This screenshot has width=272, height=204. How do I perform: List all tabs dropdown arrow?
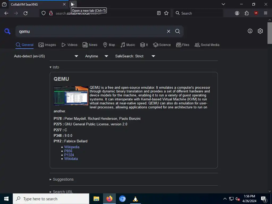[x=223, y=4]
